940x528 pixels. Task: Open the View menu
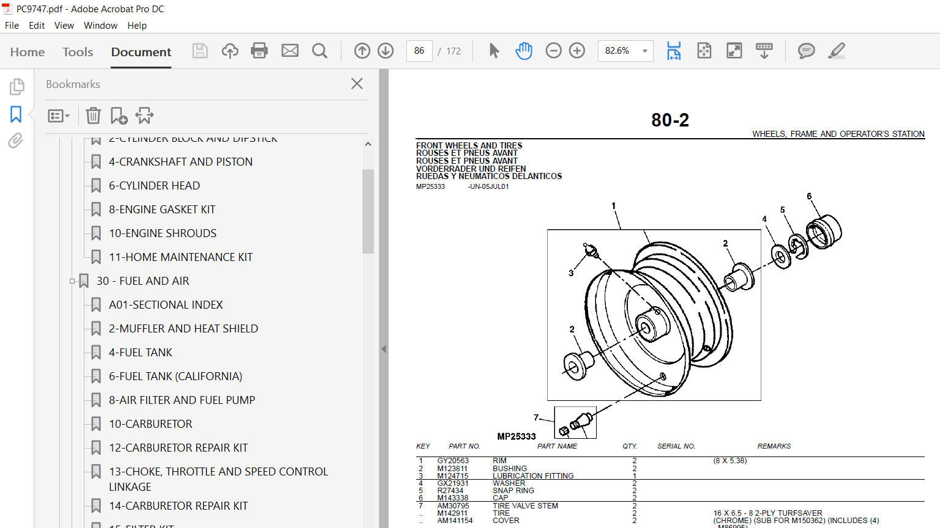point(64,26)
